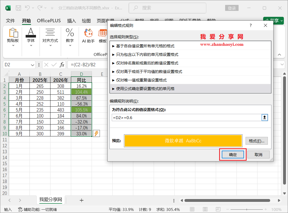Click the 登录 sign-in button
Screen dimensions: 288x213
pos(232,8)
